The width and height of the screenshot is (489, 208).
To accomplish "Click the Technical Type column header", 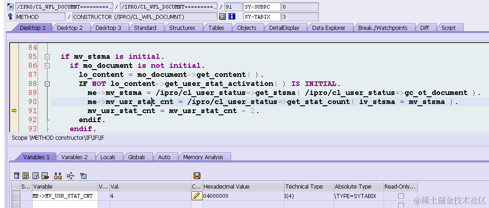I will [309, 186].
